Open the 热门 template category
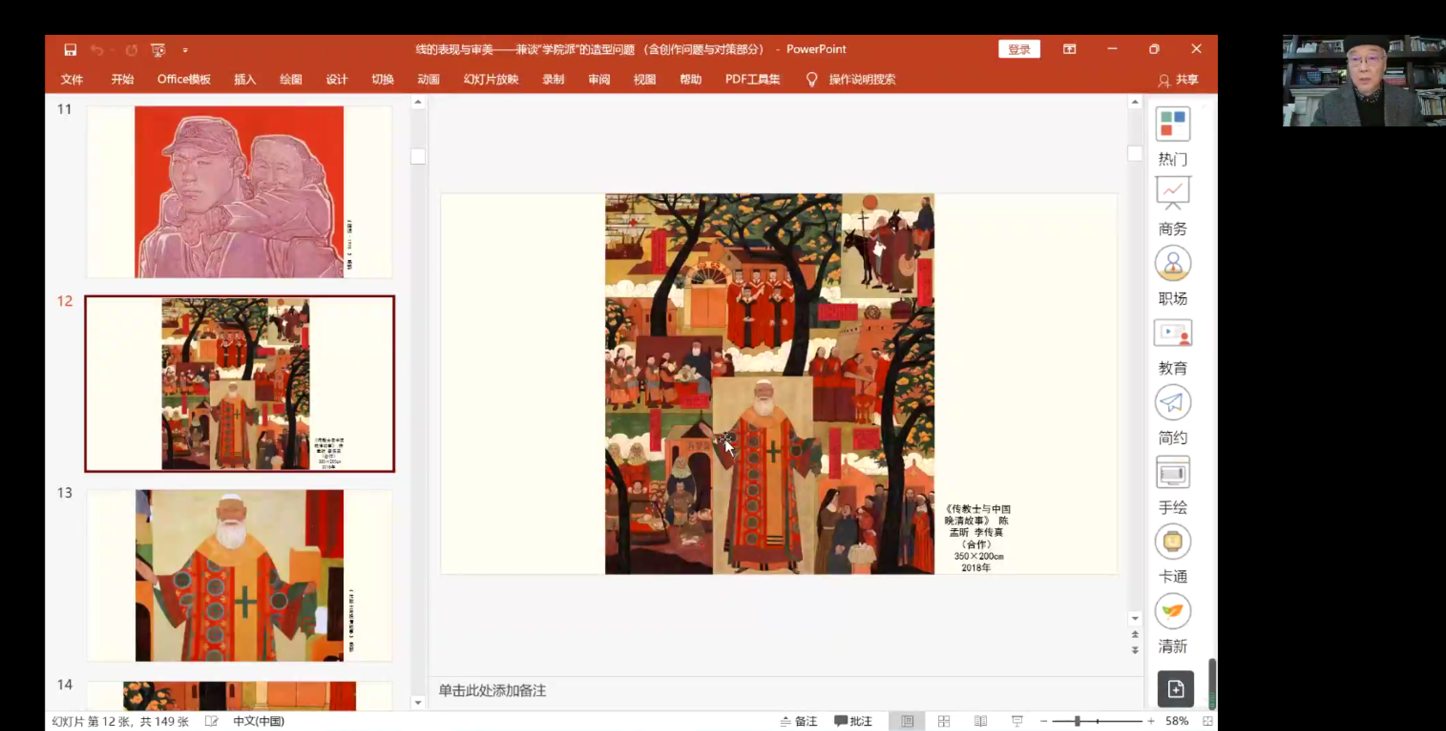Image resolution: width=1446 pixels, height=731 pixels. click(1173, 125)
